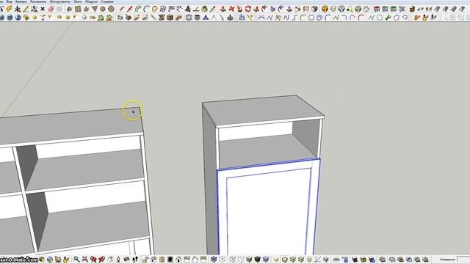Select the Walk footprints tool
470x264 pixels.
point(135,259)
